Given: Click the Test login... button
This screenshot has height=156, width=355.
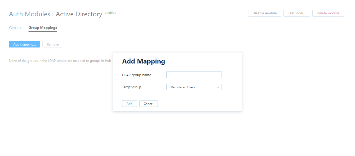Looking at the screenshot, I should (297, 13).
